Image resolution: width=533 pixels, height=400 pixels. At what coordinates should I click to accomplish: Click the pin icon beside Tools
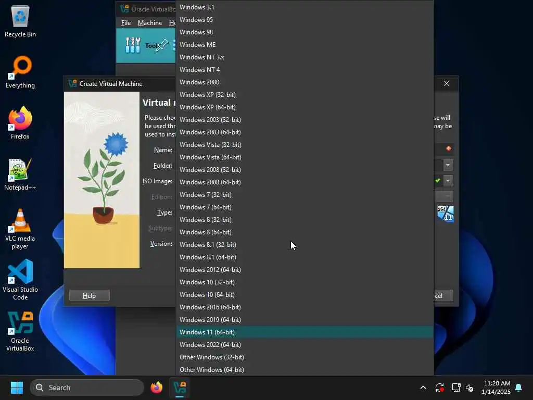click(x=162, y=45)
